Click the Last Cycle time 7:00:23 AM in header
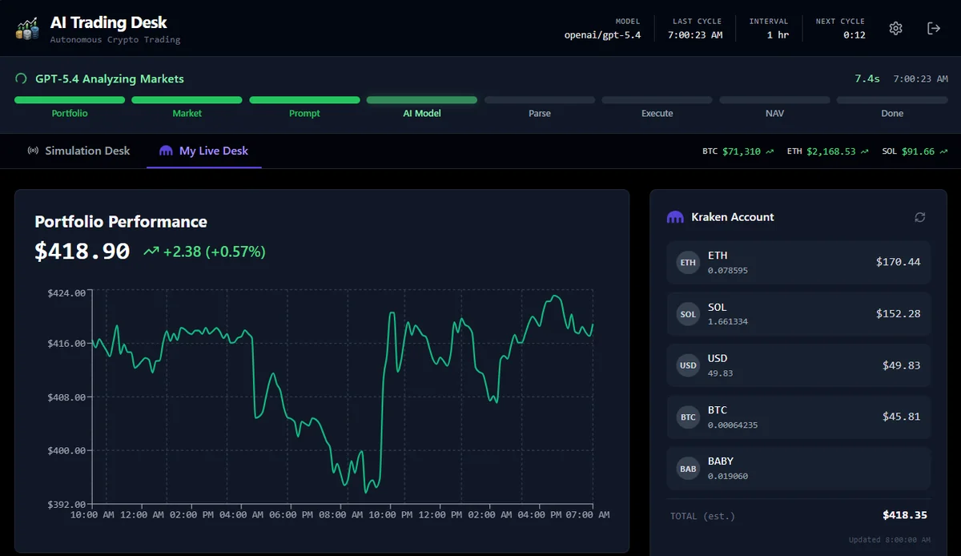 click(x=695, y=35)
